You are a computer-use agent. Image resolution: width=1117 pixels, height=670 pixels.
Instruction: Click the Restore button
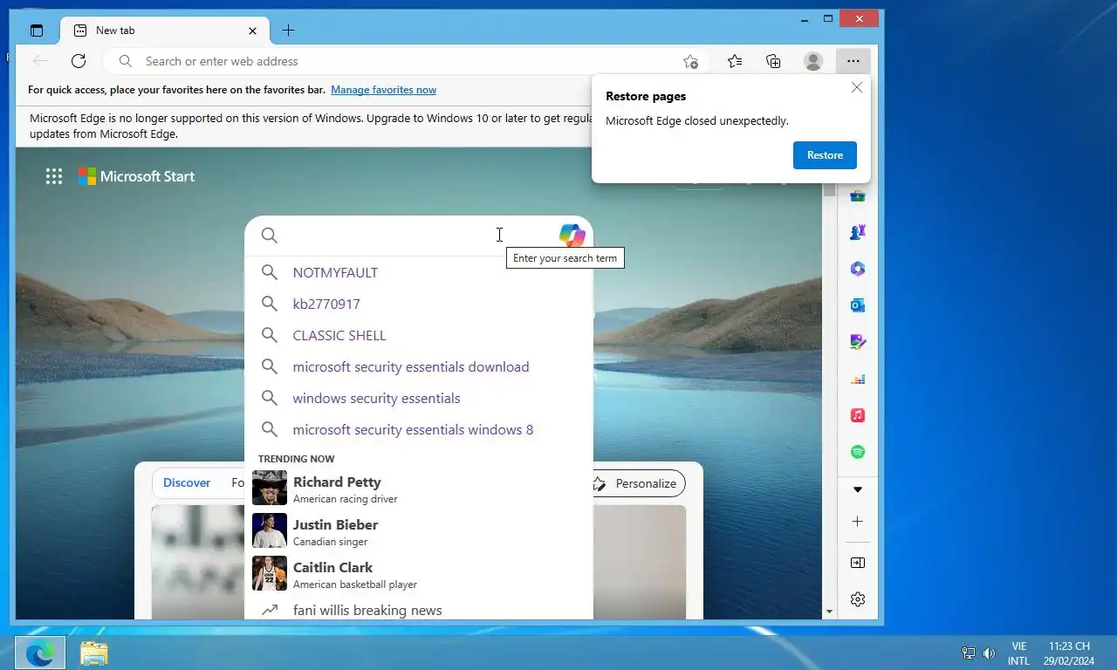(x=825, y=155)
